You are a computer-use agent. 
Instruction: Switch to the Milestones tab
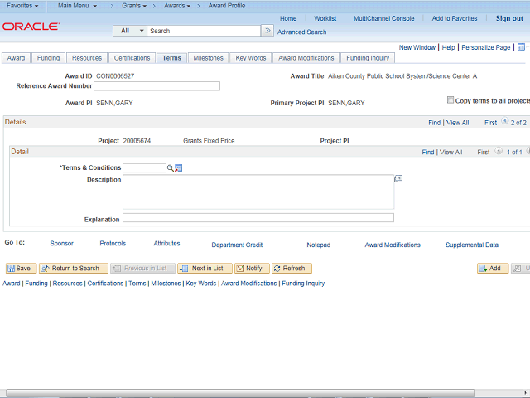click(x=208, y=58)
